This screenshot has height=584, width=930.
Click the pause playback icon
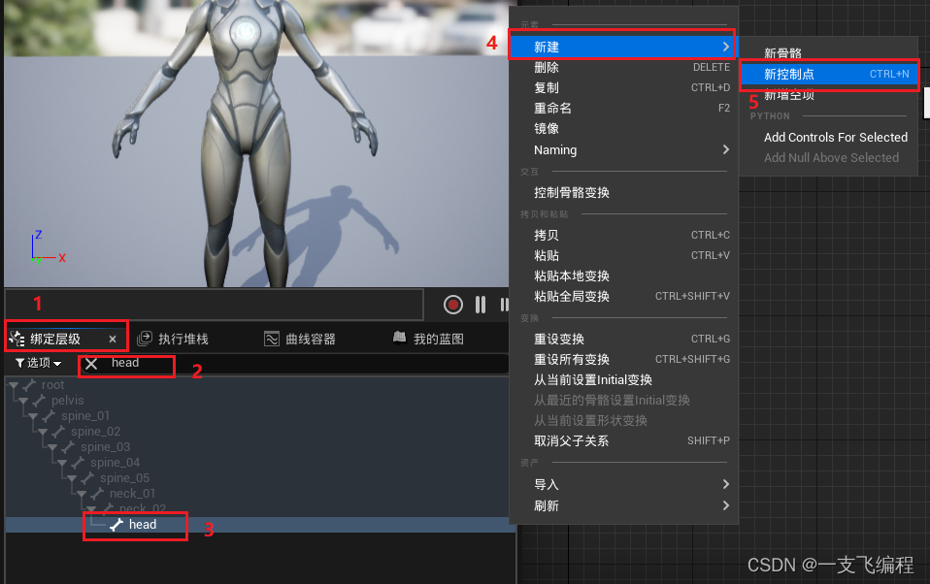coord(481,305)
